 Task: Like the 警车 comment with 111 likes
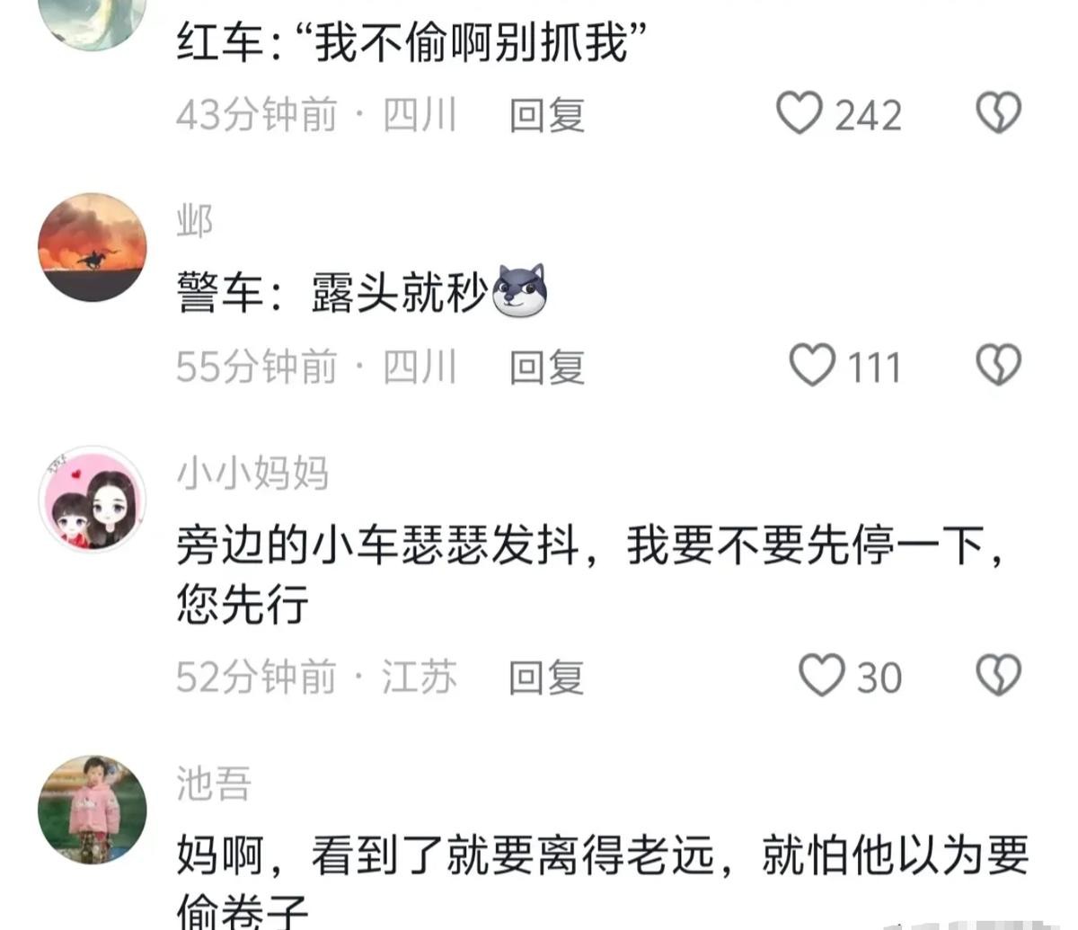click(811, 365)
